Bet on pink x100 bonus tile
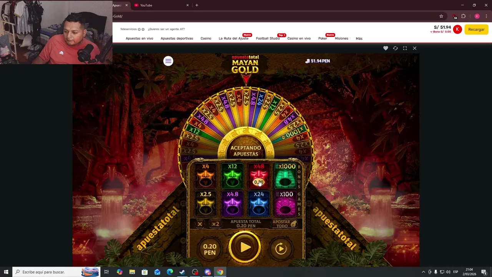Screen dimensions: 492x277 tap(285, 204)
